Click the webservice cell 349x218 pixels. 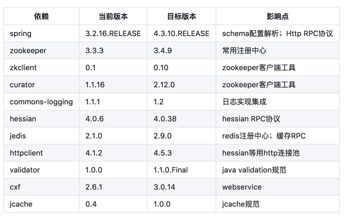point(278,187)
